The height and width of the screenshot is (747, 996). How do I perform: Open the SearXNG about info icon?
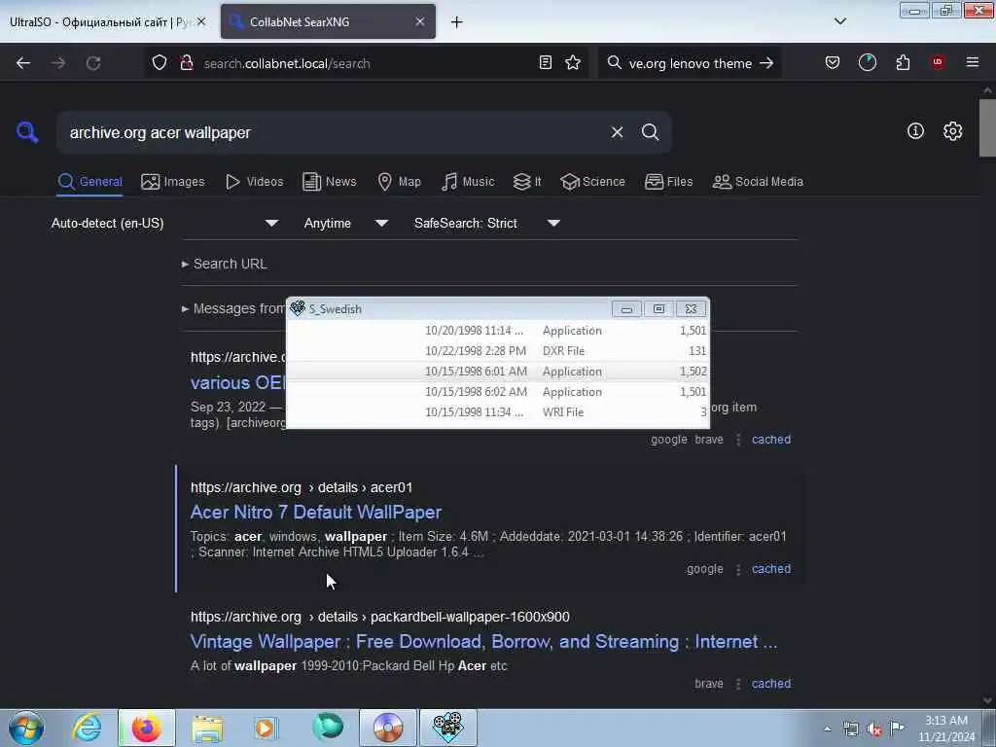[914, 131]
